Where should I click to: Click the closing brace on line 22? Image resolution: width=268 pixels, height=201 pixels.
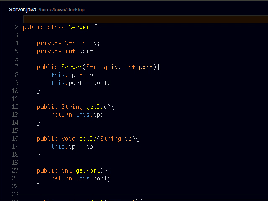[39, 186]
